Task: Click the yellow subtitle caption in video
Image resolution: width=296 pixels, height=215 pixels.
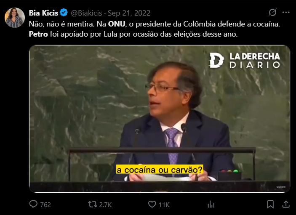Action: (160, 170)
